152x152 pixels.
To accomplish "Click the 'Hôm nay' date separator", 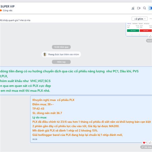I will [61, 62].
